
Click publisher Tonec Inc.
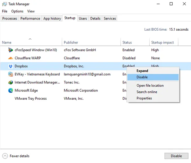coord(72,82)
